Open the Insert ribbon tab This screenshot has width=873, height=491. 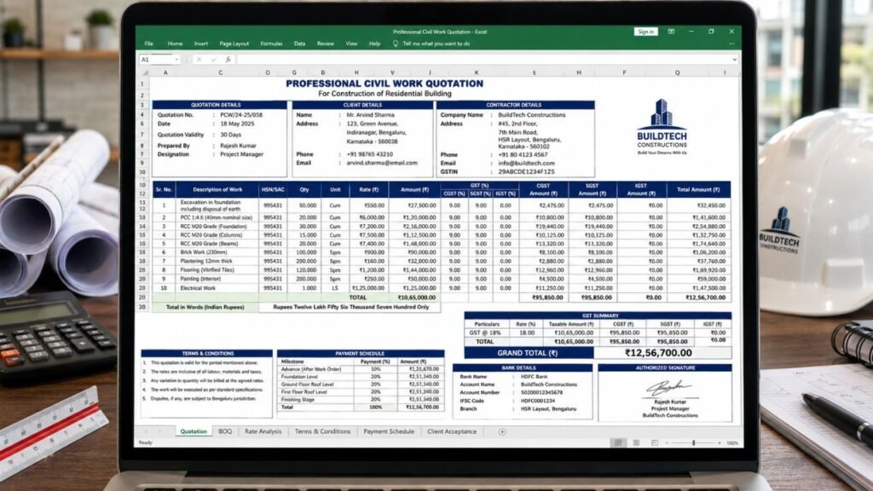(201, 43)
